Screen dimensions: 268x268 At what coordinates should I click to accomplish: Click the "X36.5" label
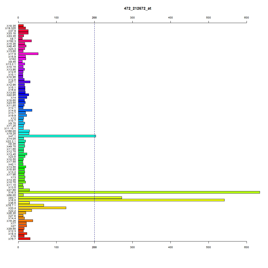point(12,203)
